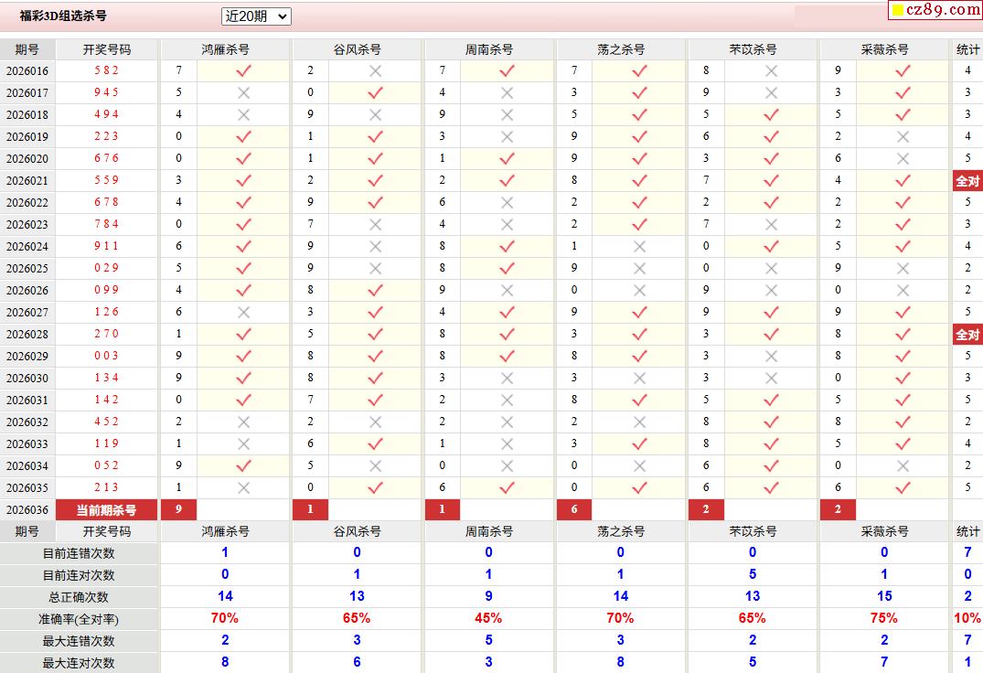Click 周南杀号 checkmark for period 2026020
983x673 pixels.
(507, 158)
